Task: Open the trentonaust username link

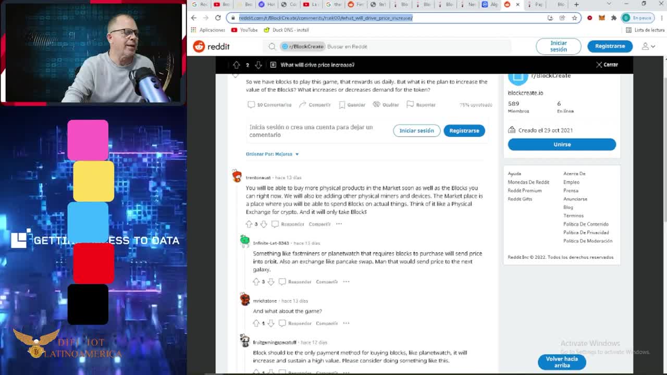Action: 258,178
